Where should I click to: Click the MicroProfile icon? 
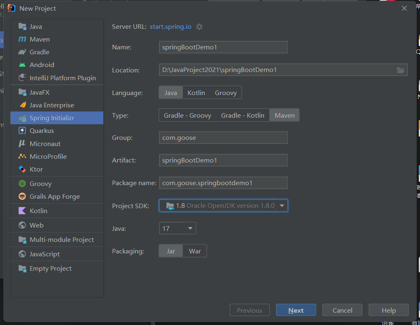(22, 156)
